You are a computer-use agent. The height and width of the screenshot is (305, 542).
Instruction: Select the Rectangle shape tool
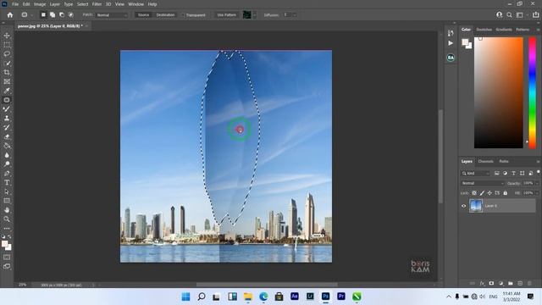coord(7,201)
